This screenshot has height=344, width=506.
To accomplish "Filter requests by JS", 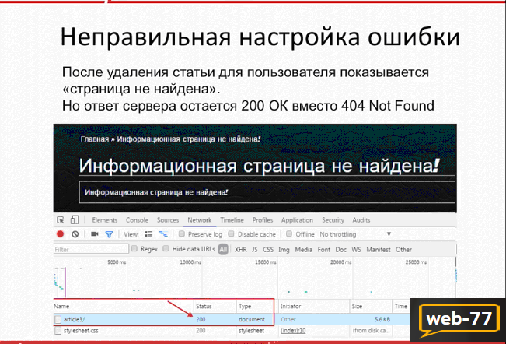I will (x=255, y=249).
